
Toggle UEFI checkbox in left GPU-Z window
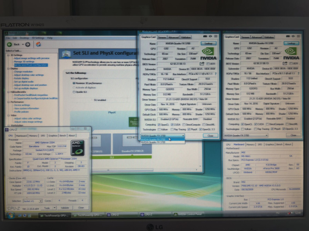(208, 64)
